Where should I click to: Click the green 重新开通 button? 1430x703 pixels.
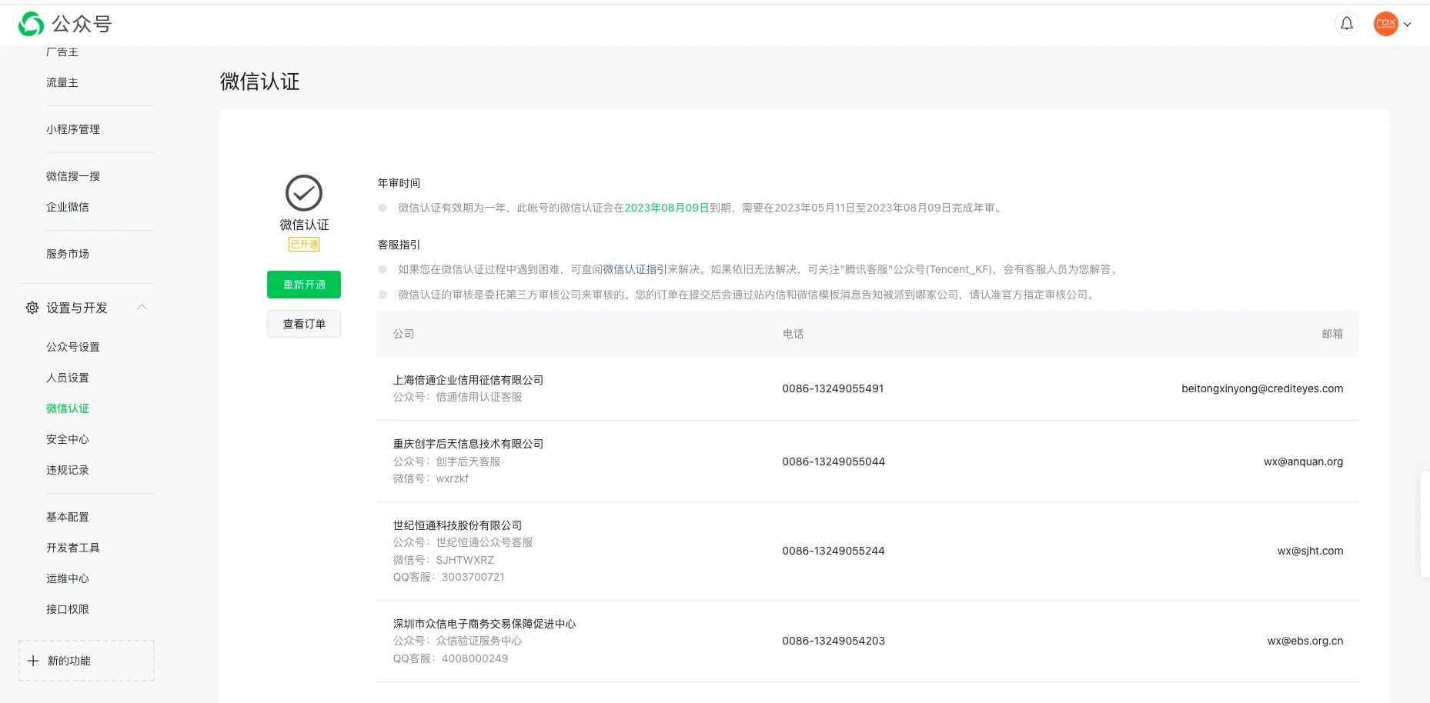click(304, 285)
